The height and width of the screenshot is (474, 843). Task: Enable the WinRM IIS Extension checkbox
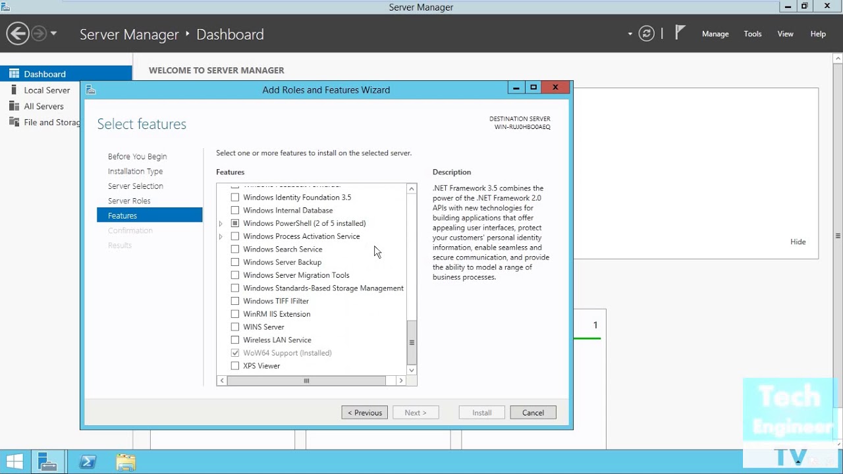click(235, 314)
